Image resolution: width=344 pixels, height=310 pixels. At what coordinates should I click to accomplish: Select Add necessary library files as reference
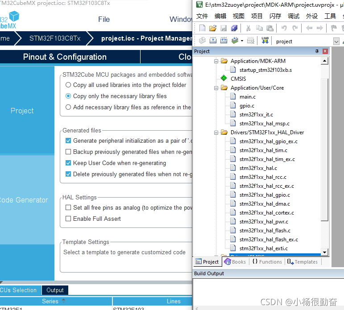[x=68, y=107]
